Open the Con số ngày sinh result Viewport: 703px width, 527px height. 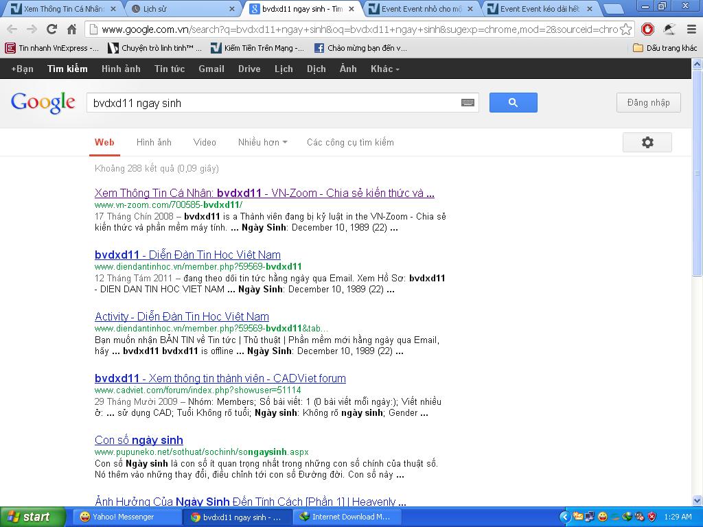139,441
